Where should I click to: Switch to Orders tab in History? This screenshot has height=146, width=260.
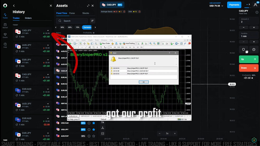click(28, 18)
